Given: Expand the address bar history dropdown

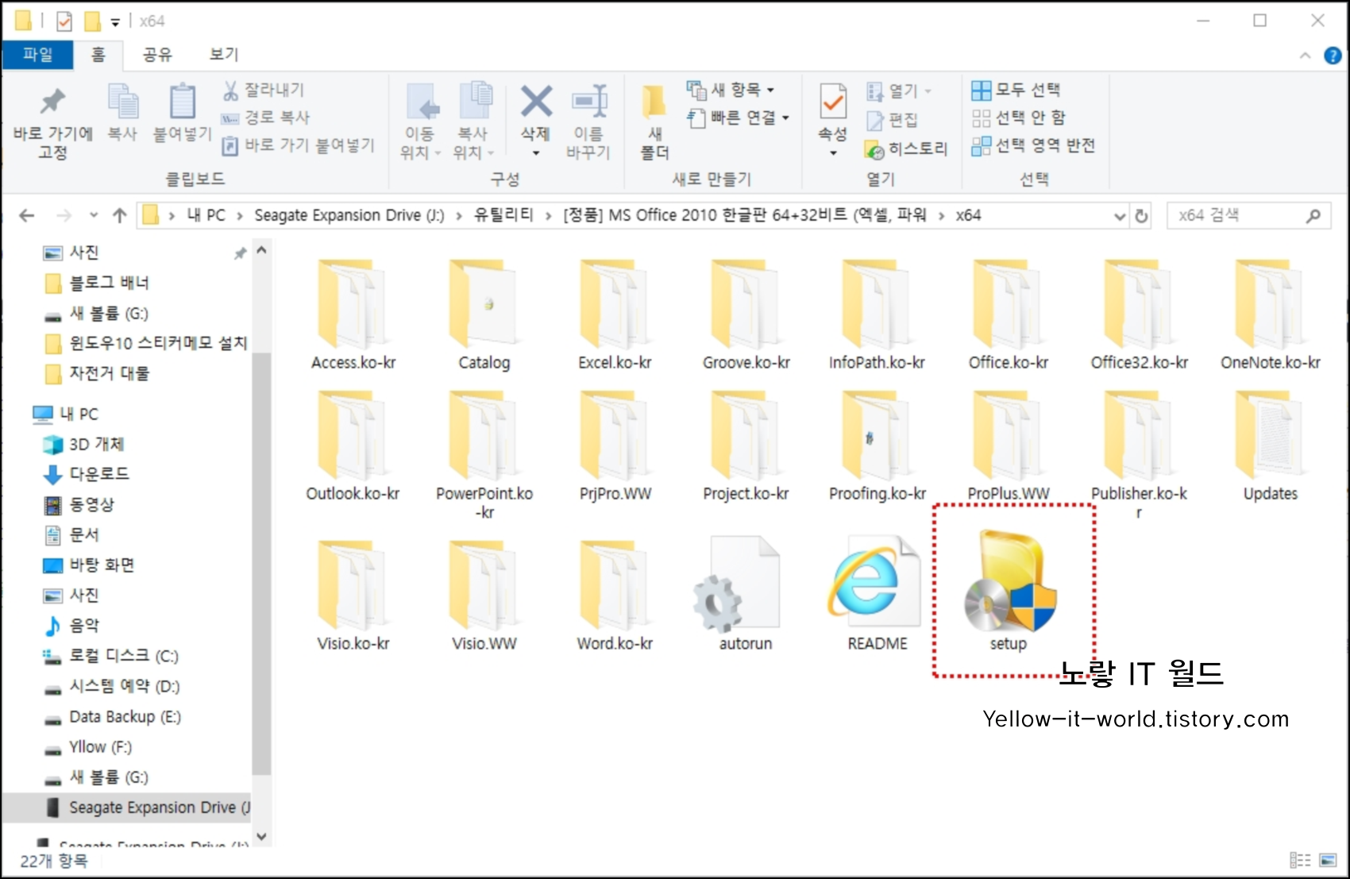Looking at the screenshot, I should tap(1120, 216).
